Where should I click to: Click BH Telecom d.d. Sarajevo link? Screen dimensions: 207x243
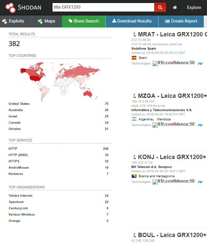tap(152, 167)
